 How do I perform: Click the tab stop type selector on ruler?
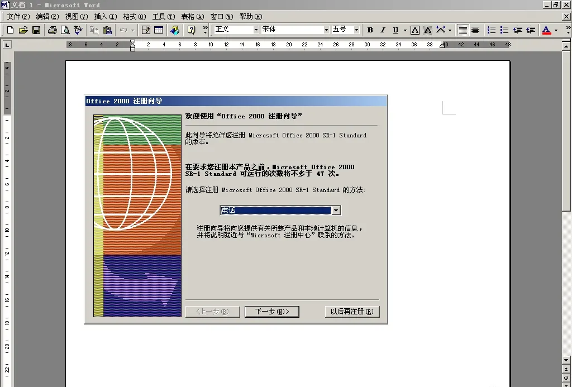[7, 45]
